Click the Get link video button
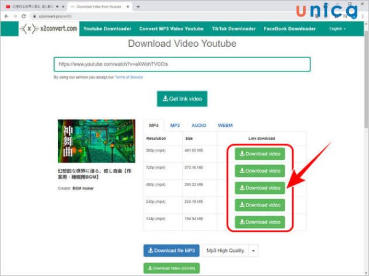The width and height of the screenshot is (369, 276). coord(182,99)
